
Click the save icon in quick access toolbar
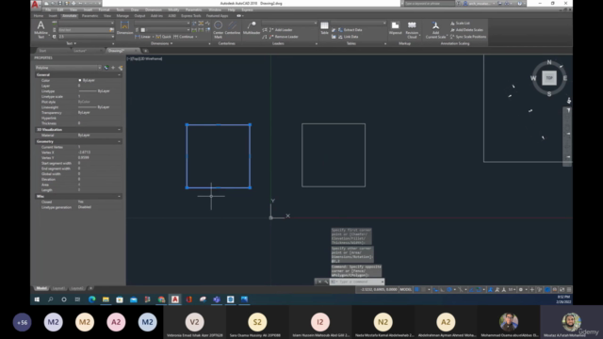tap(60, 4)
